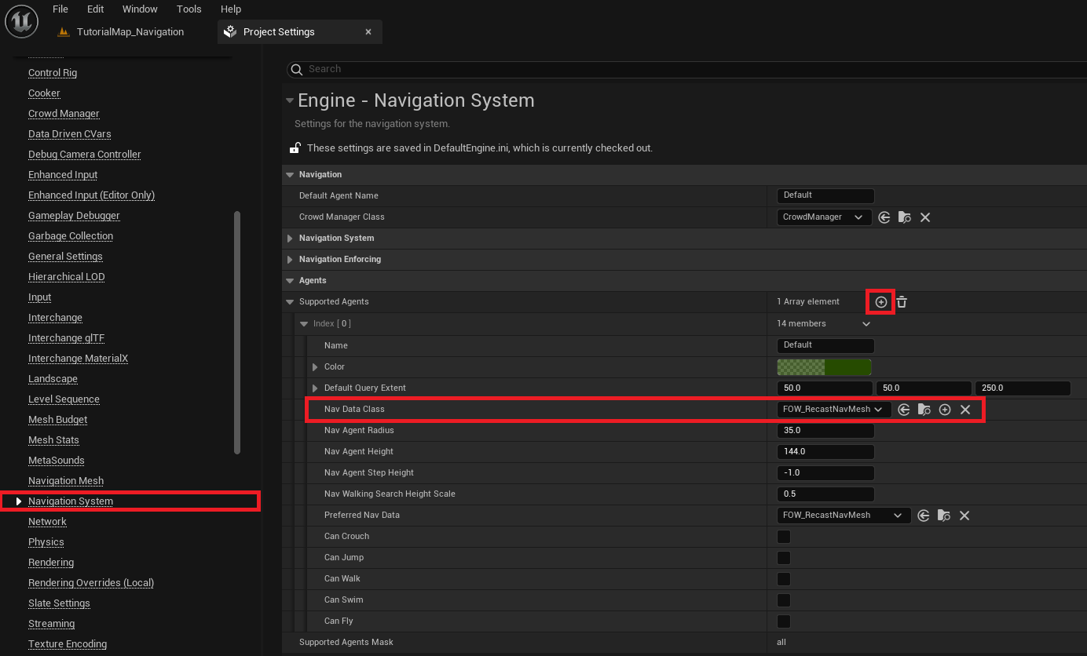Click the agent Color swatch
This screenshot has height=656, width=1087.
point(825,367)
